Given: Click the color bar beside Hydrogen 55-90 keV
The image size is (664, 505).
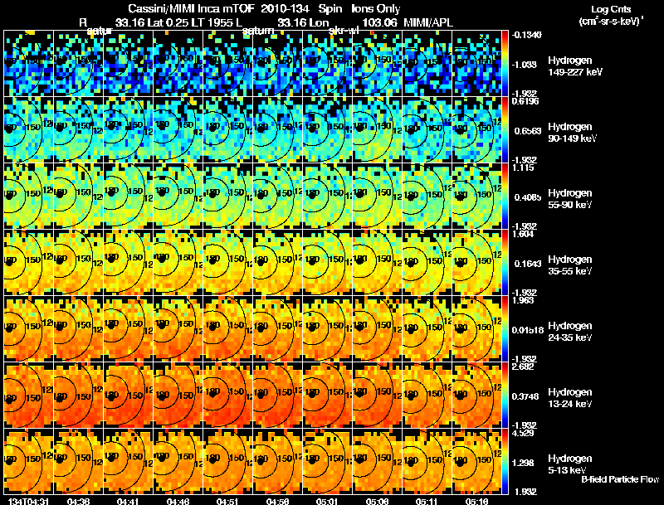Looking at the screenshot, I should [505, 197].
